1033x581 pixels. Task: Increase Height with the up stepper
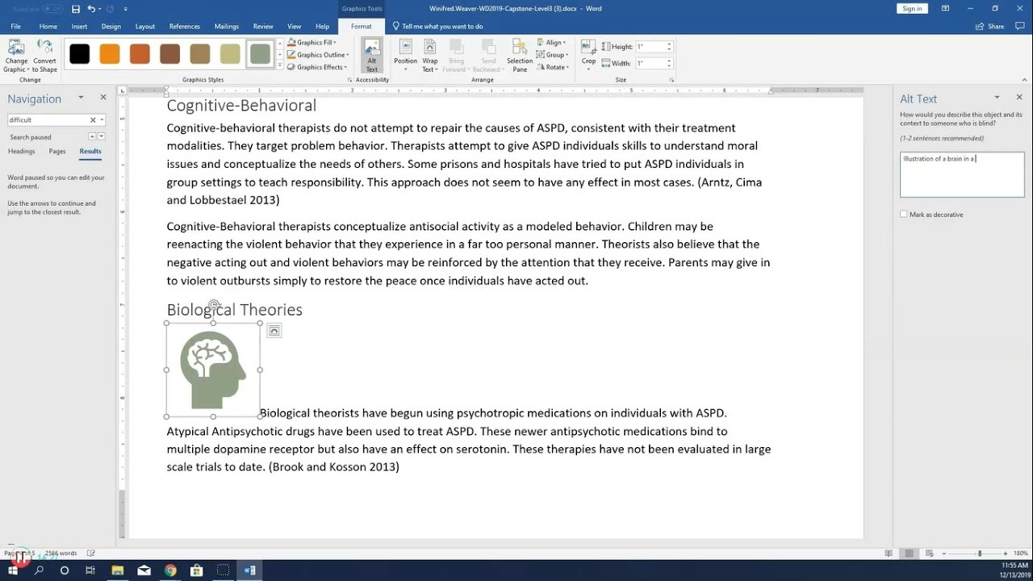click(669, 44)
